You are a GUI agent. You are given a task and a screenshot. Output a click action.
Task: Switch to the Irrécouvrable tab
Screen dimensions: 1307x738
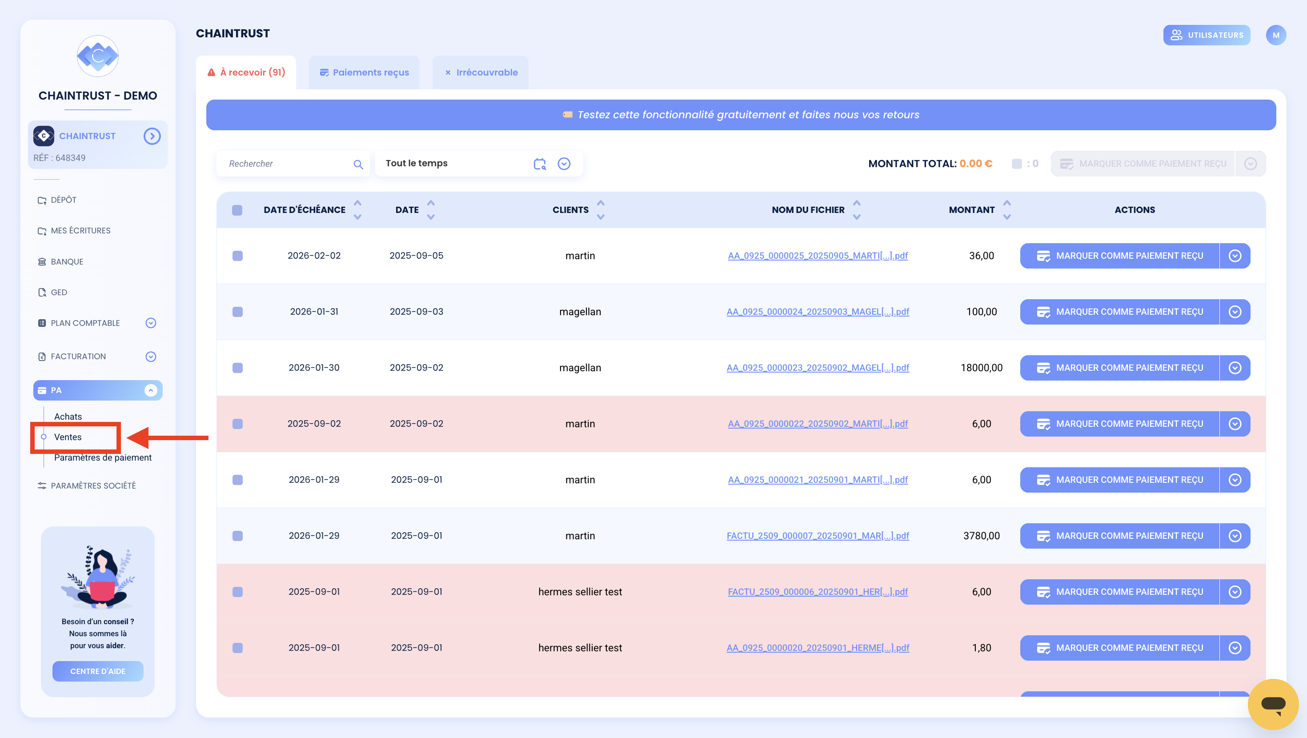click(x=481, y=72)
